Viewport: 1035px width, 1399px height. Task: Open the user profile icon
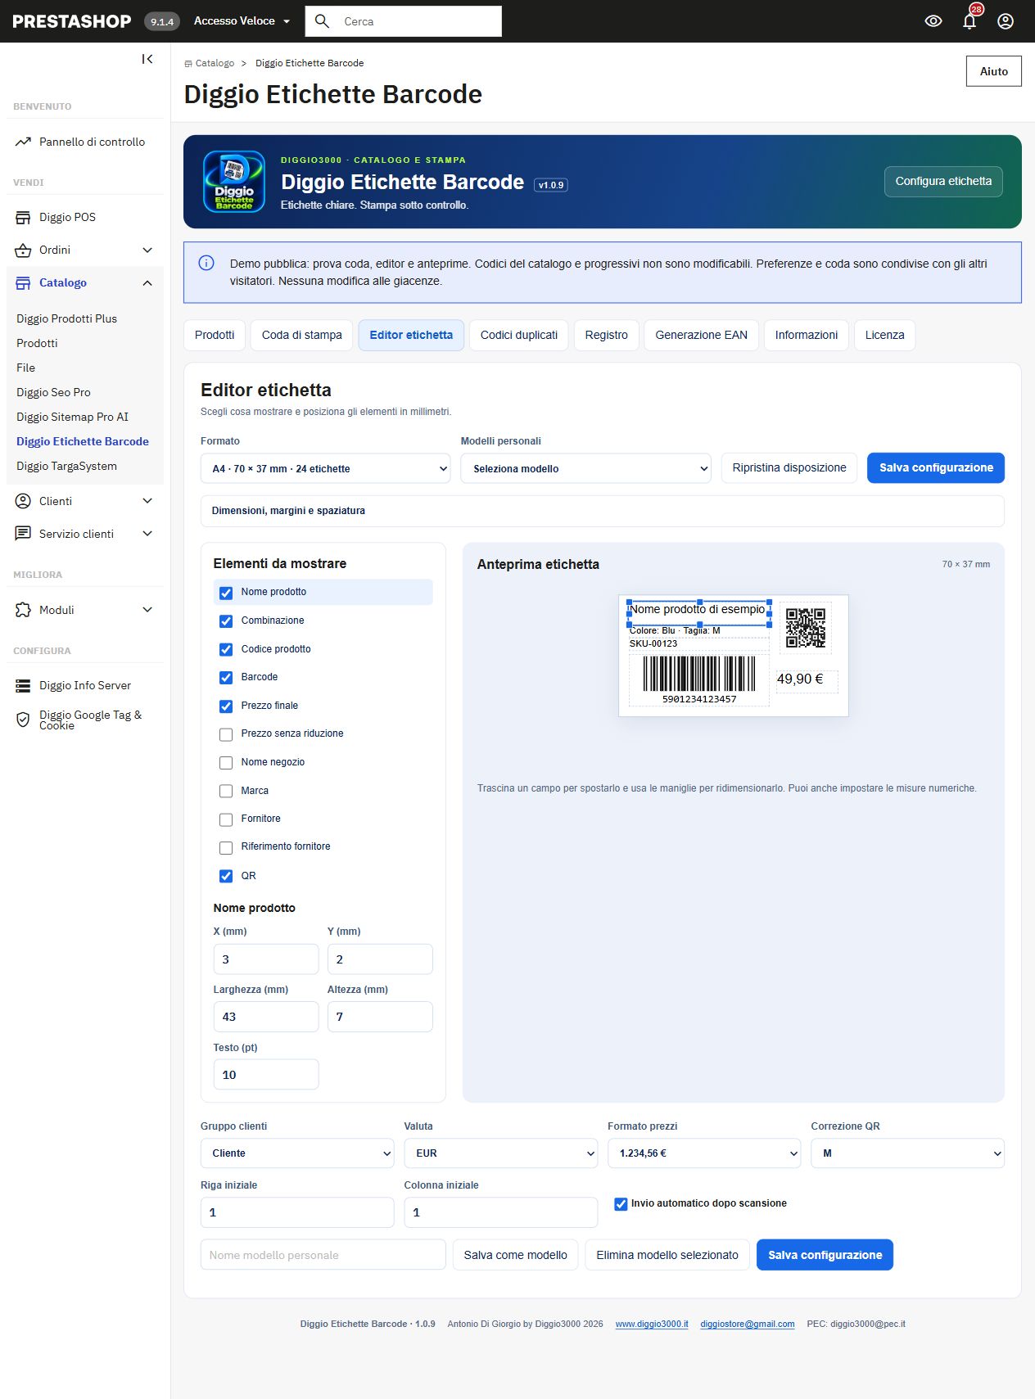click(1006, 21)
